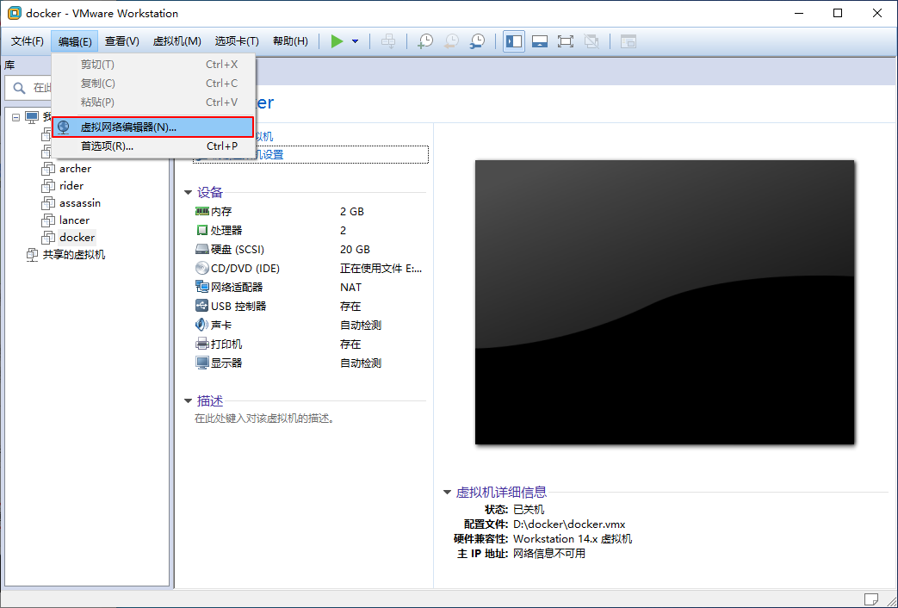Viewport: 898px width, 608px height.
Task: Open the 网络适配器 network adapter setting
Action: pos(236,288)
